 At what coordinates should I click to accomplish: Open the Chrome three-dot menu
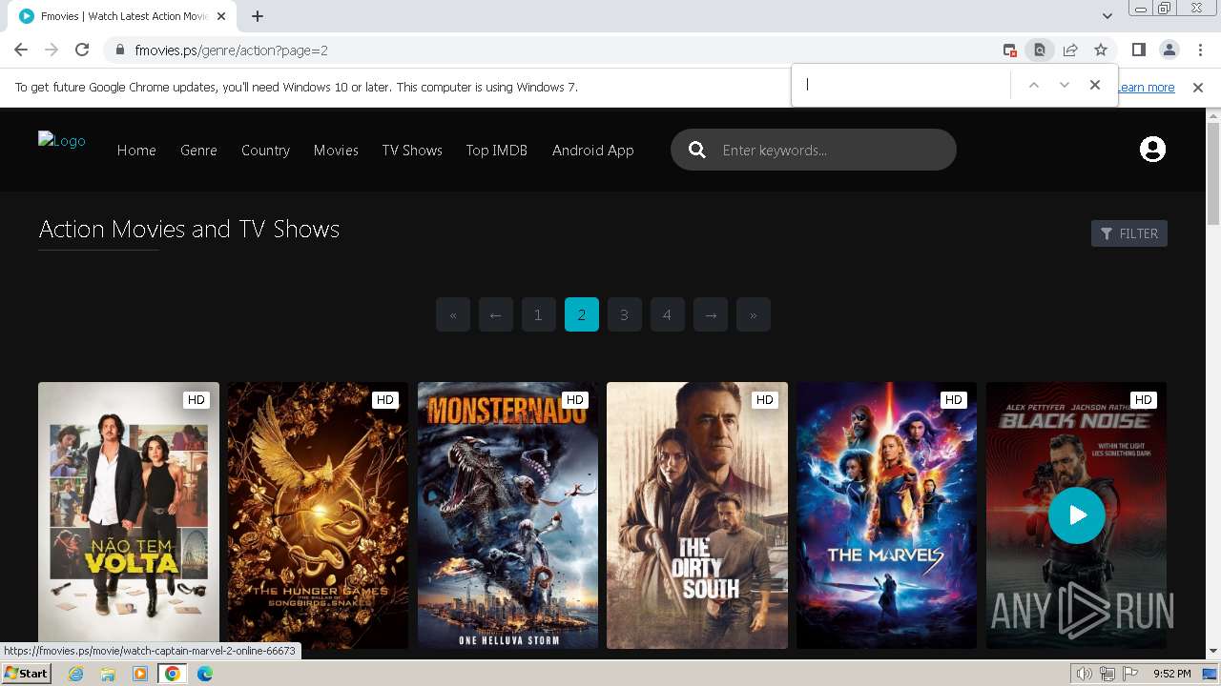pos(1199,50)
